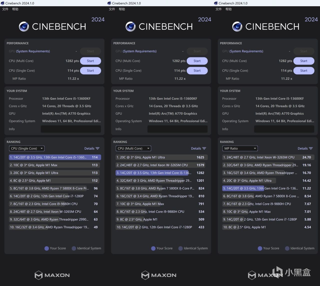Start CPU Single Core test in middle window
320x286 pixels.
point(197,71)
